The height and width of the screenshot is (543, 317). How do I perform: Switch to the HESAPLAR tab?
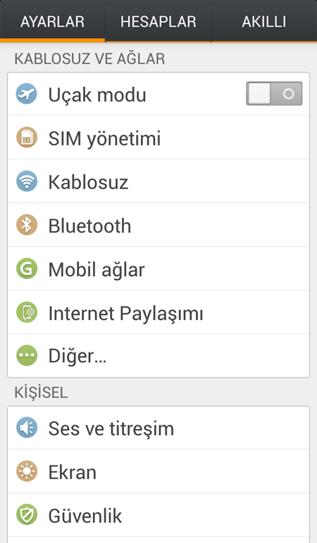(x=158, y=21)
